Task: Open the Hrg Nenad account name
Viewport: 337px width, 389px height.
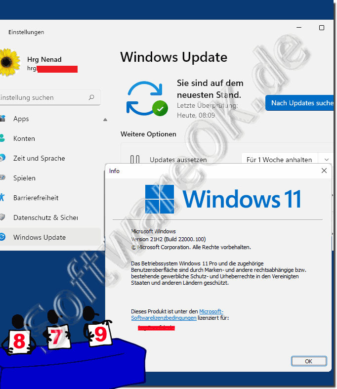Action: pyautogui.click(x=44, y=59)
